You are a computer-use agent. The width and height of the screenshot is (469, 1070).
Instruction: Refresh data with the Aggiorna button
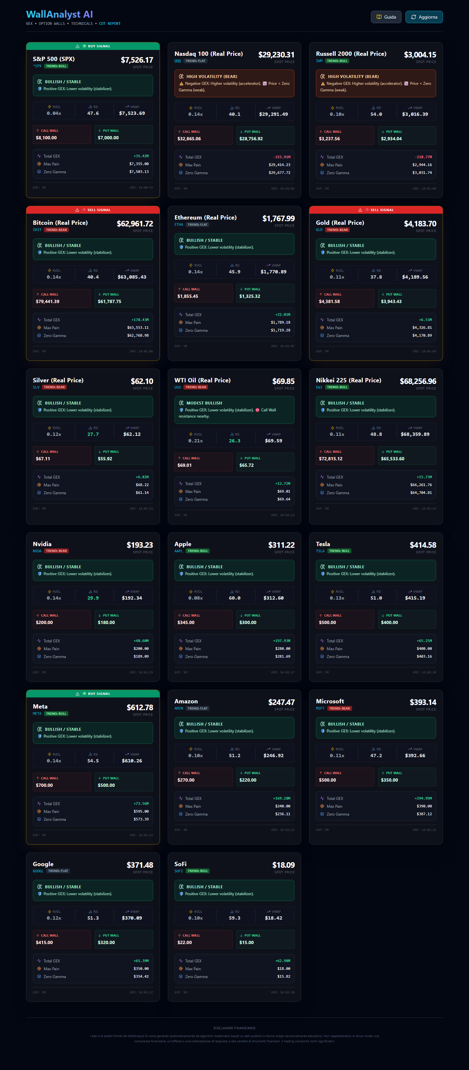[424, 17]
